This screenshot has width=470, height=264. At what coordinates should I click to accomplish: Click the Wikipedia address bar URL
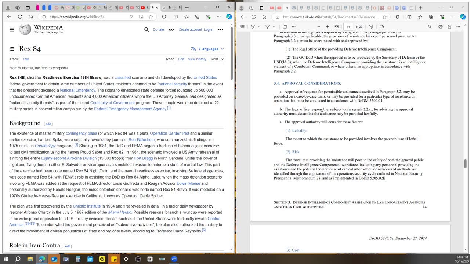pyautogui.click(x=77, y=16)
